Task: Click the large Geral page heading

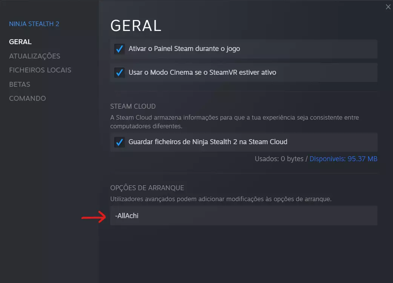Action: click(136, 25)
